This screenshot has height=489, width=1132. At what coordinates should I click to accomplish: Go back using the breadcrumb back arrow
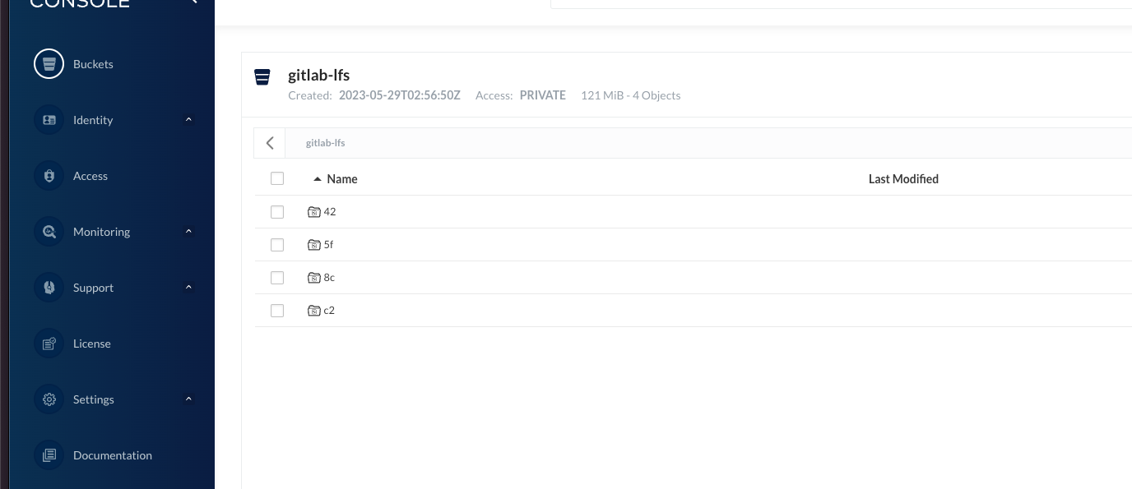pyautogui.click(x=270, y=143)
